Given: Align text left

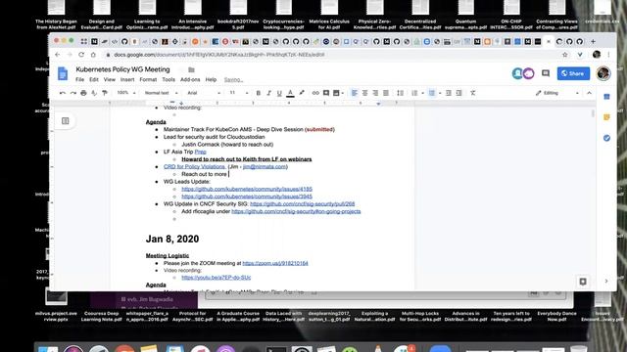Looking at the screenshot, I should coord(355,93).
